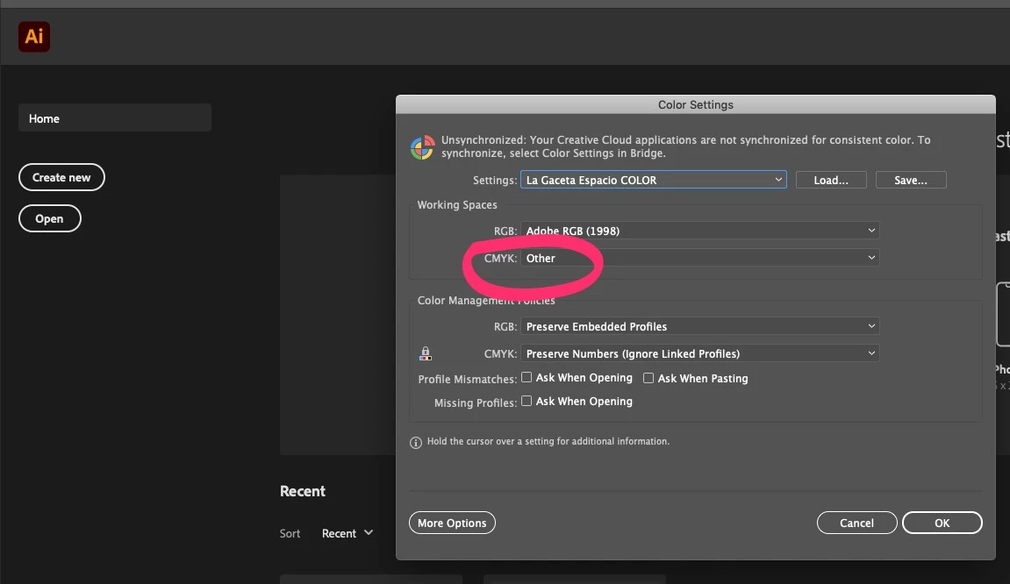This screenshot has height=584, width=1010.
Task: Enable Profile Mismatches Ask When Opening
Action: [x=526, y=377]
